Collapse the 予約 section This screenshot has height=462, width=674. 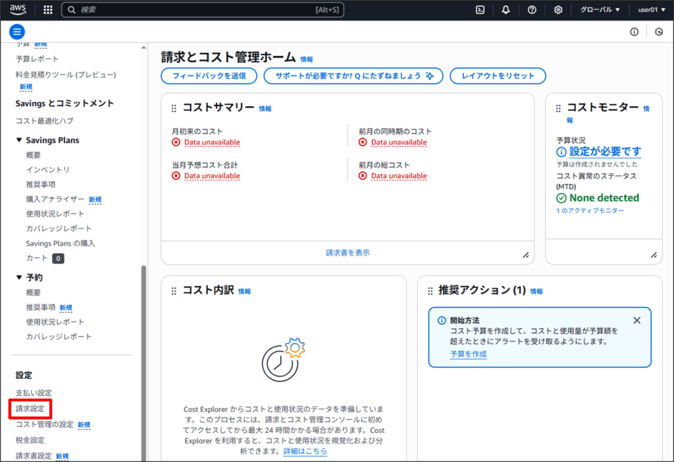point(19,277)
